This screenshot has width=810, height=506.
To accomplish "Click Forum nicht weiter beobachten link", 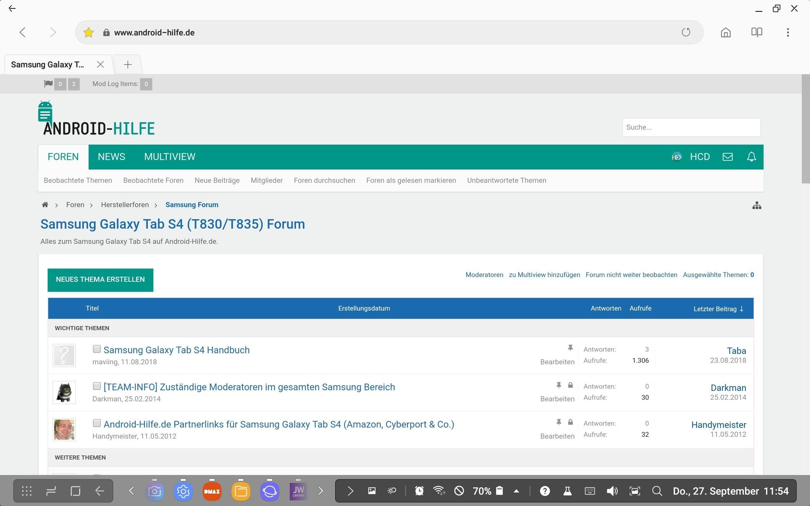I will 631,275.
